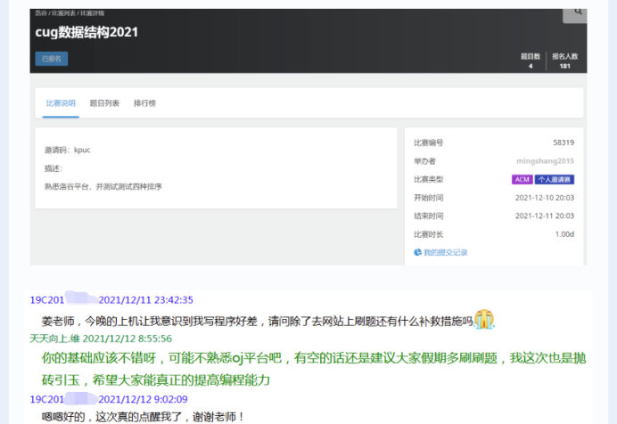The height and width of the screenshot is (424, 617).
Task: Click the 比赛列表 breadcrumb link
Action: tap(63, 13)
